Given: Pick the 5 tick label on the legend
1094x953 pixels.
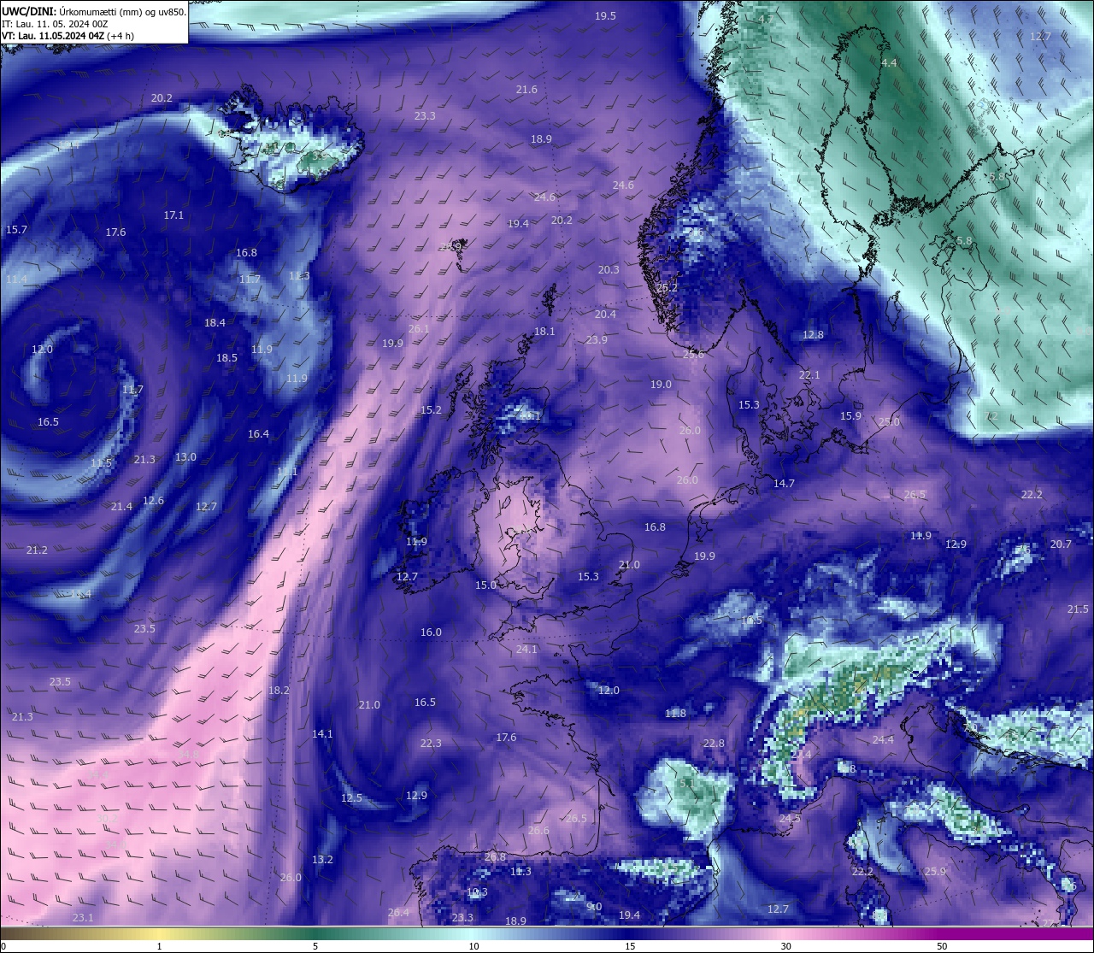Looking at the screenshot, I should (315, 946).
